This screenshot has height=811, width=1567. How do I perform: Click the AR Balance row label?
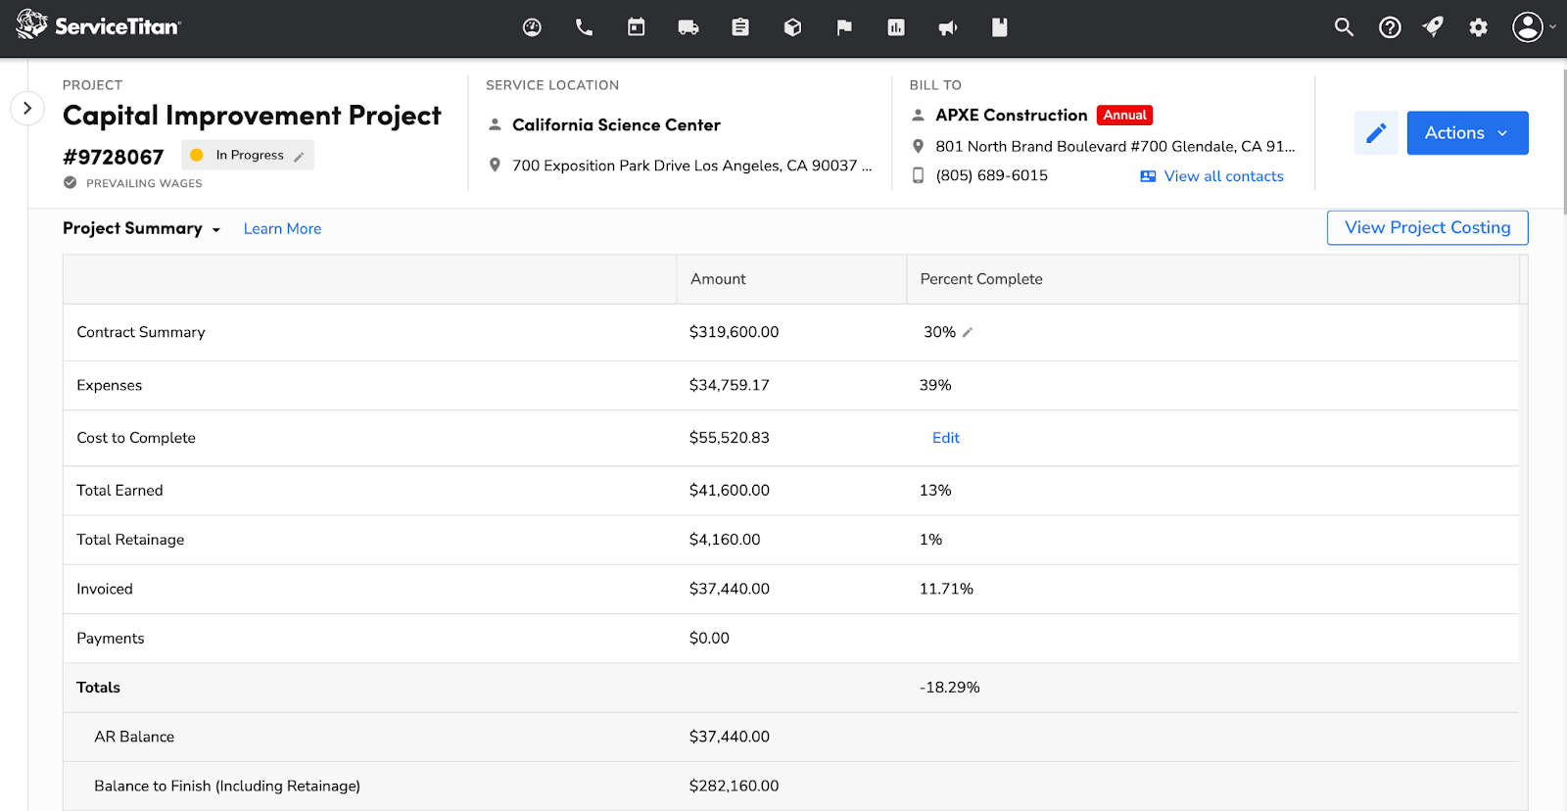point(134,737)
